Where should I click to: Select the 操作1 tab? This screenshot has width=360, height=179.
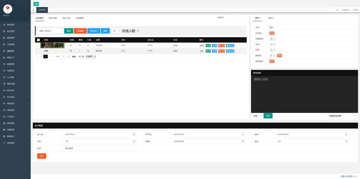pos(258,18)
